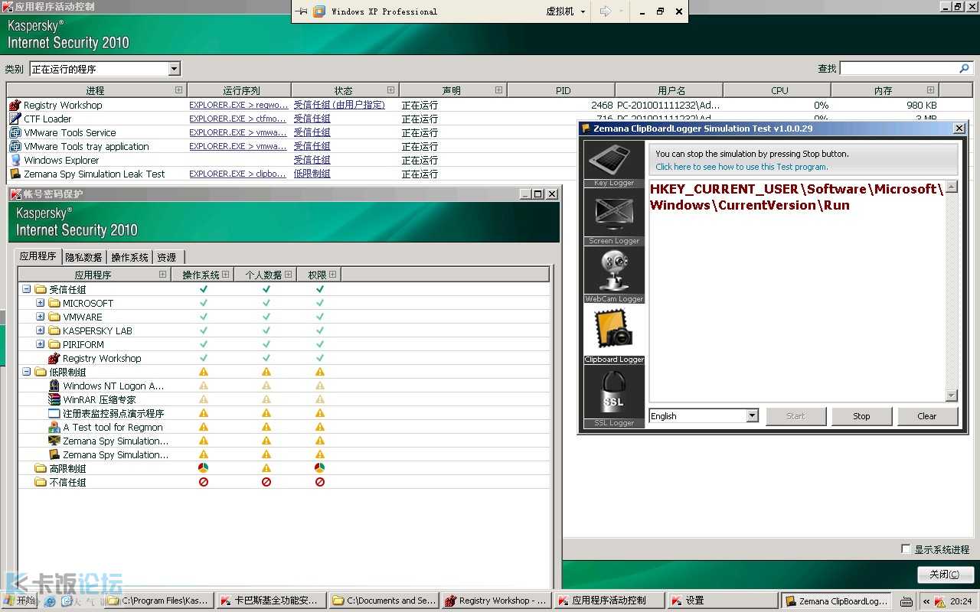Expand the MICROSOFT folder node
Image resolution: width=980 pixels, height=612 pixels.
point(41,303)
